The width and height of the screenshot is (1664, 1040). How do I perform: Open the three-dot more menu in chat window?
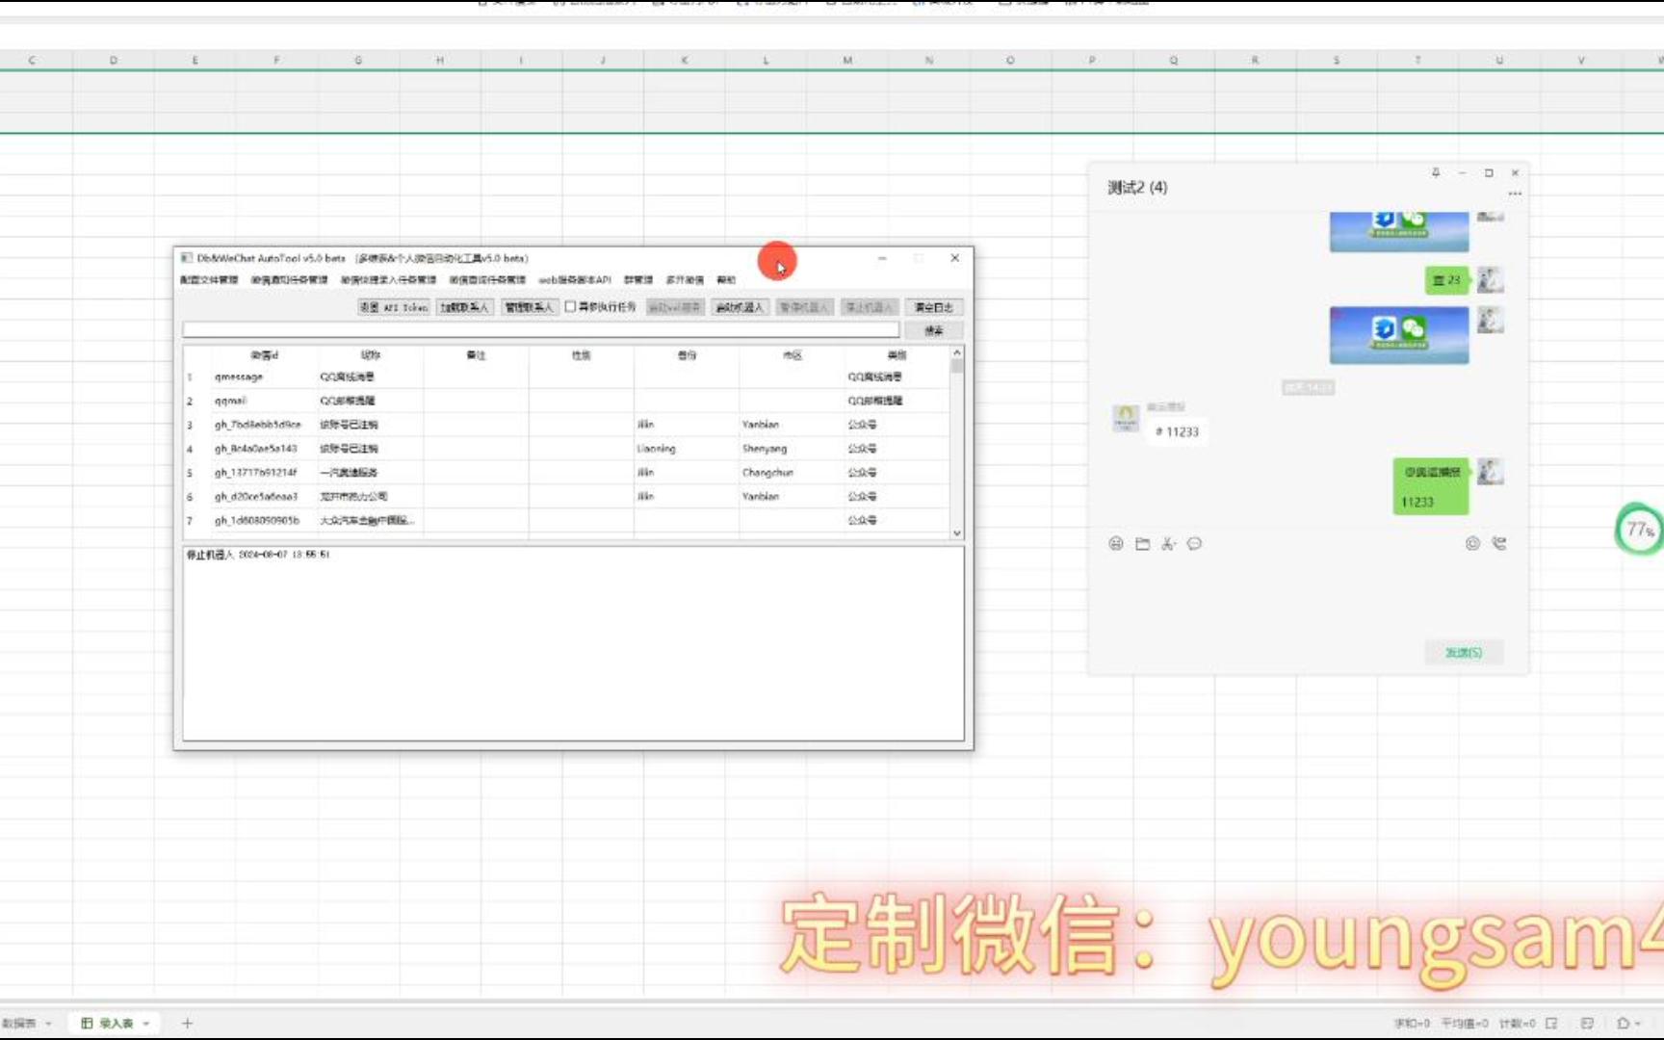click(x=1515, y=194)
